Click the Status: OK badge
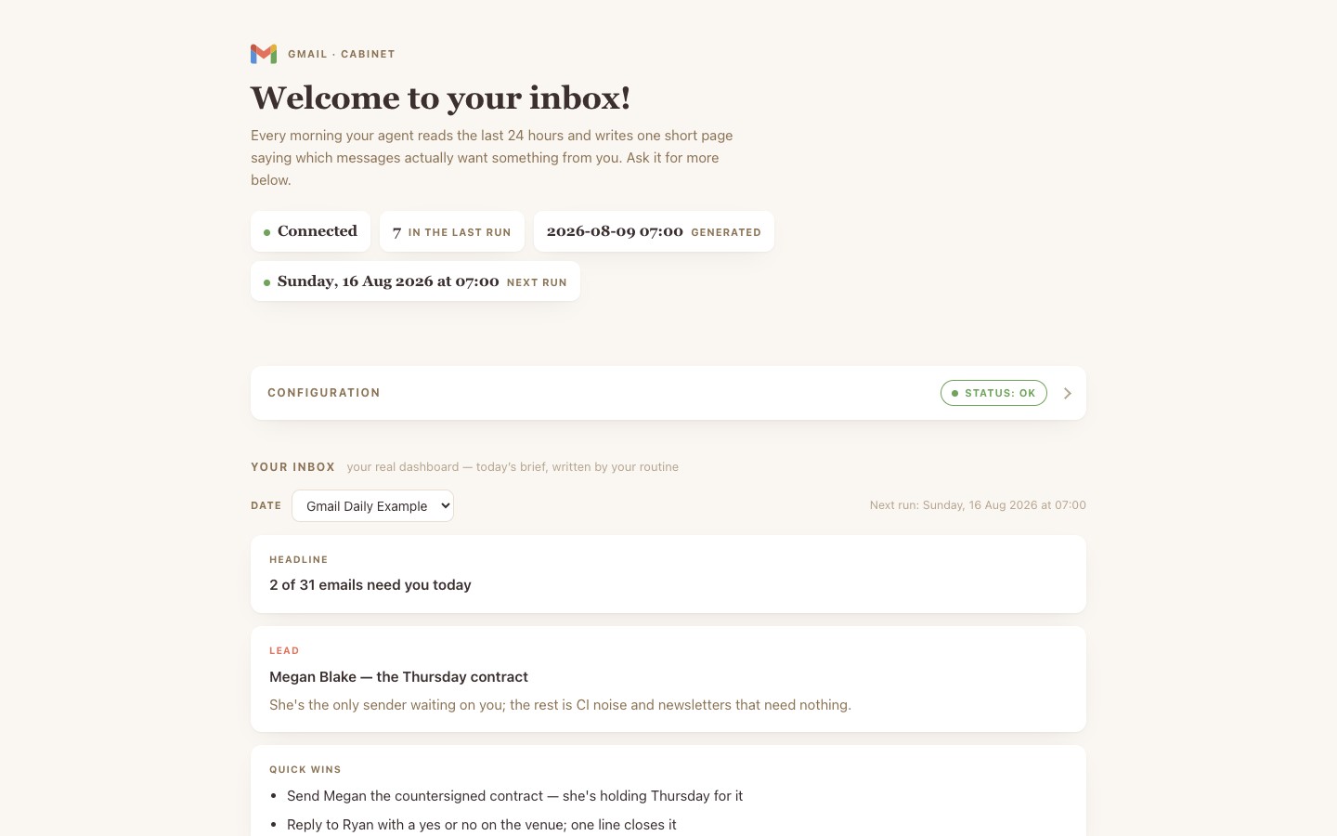Image resolution: width=1337 pixels, height=836 pixels. (993, 393)
